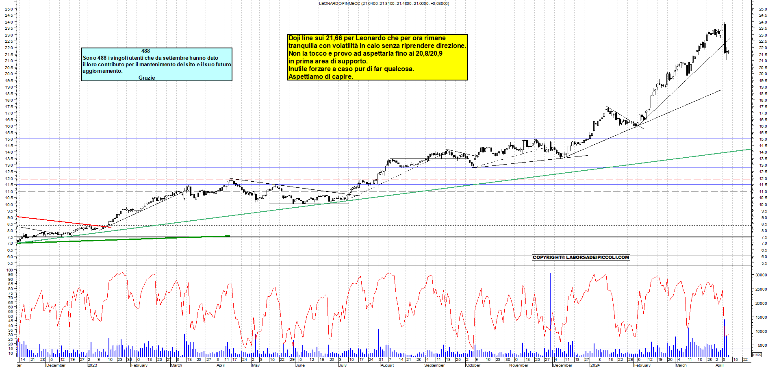Click the line 'Inutile forzare a caso pur di far qualcosa.'
Viewport: 768px width, 367px height.
coord(351,69)
